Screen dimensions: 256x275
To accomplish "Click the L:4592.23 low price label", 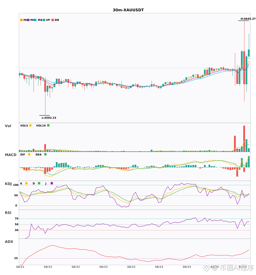I will (49, 118).
